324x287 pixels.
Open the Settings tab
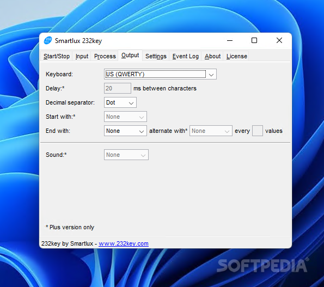(x=156, y=56)
